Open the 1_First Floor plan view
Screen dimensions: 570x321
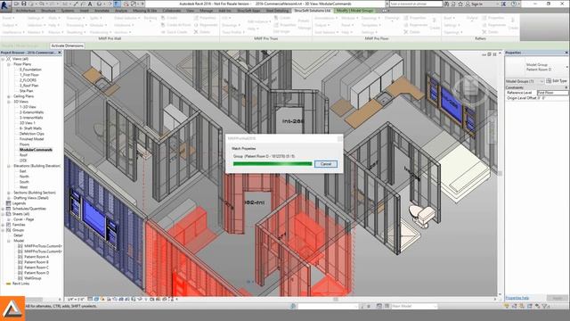(29, 75)
